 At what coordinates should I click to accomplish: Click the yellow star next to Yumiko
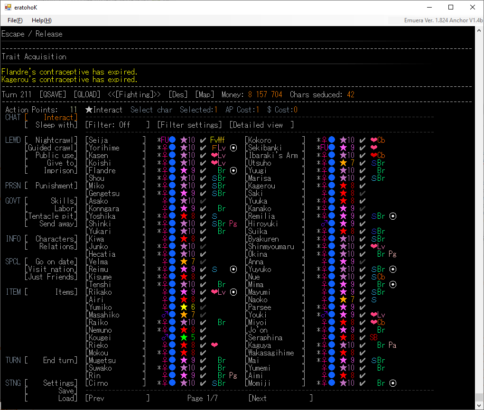tap(184, 307)
